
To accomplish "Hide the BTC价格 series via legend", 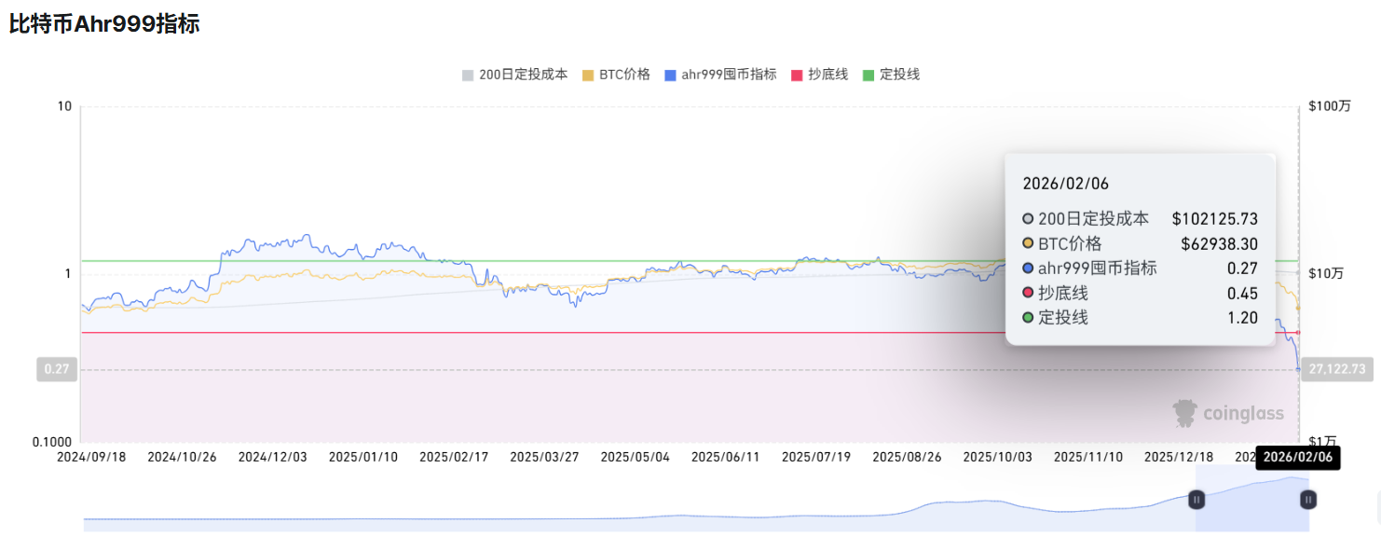I will [616, 75].
